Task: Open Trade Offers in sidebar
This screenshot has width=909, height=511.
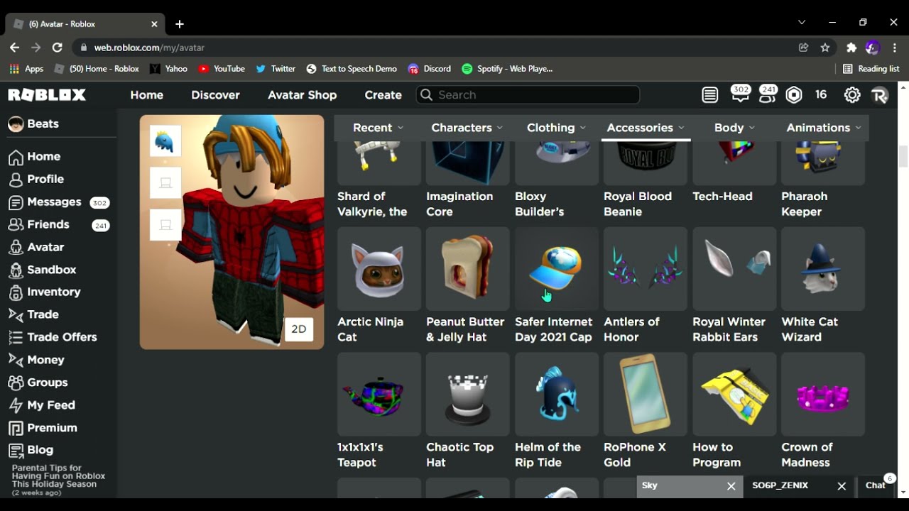Action: tap(53, 338)
